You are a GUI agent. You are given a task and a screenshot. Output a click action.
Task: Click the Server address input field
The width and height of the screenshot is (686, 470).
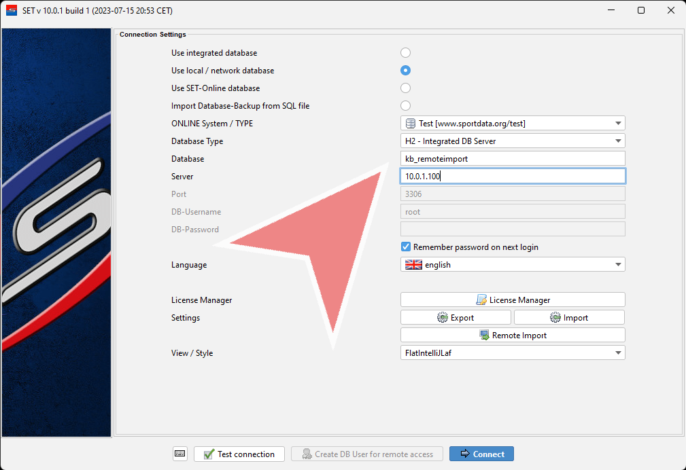tap(513, 176)
